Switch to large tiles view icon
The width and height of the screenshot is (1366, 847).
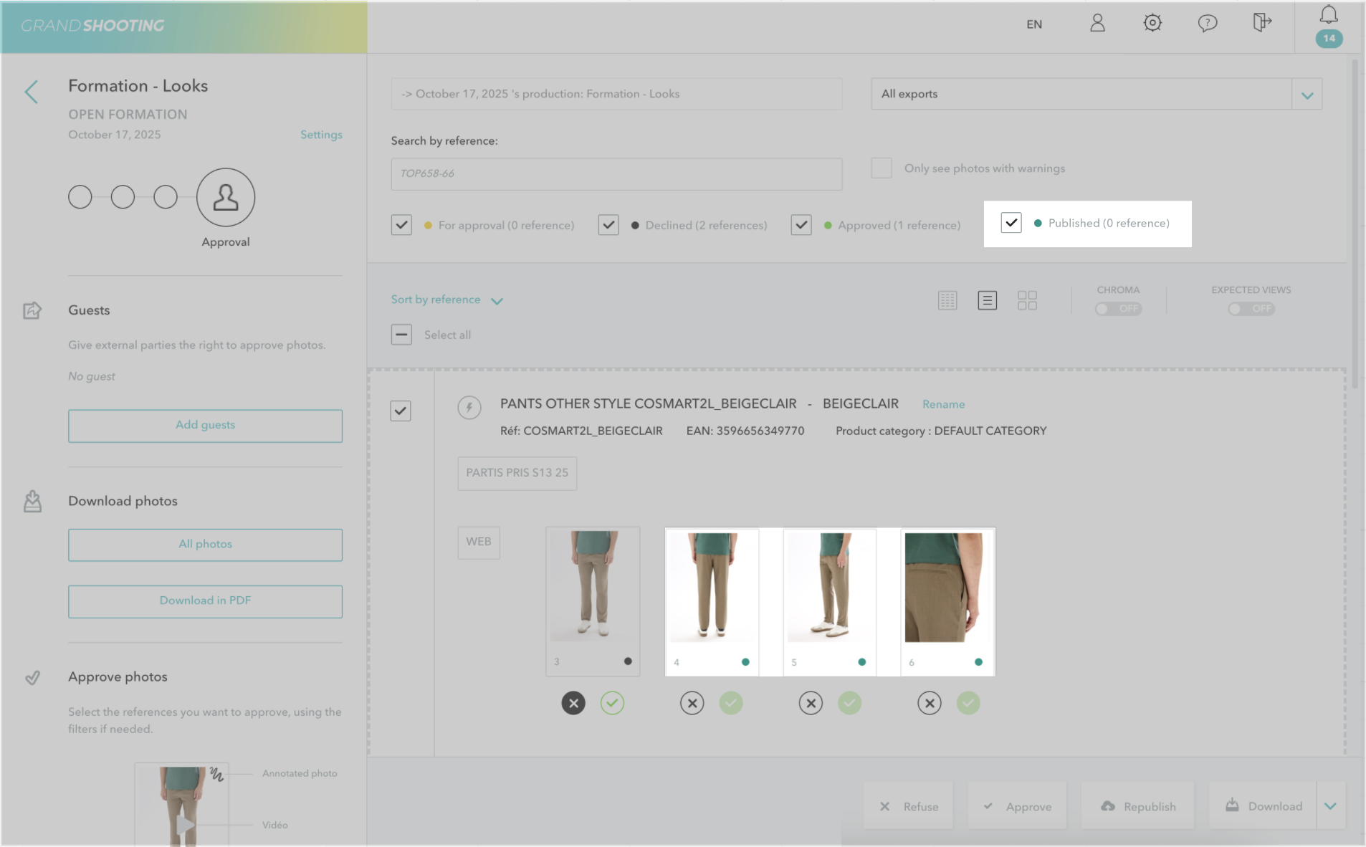(1027, 300)
